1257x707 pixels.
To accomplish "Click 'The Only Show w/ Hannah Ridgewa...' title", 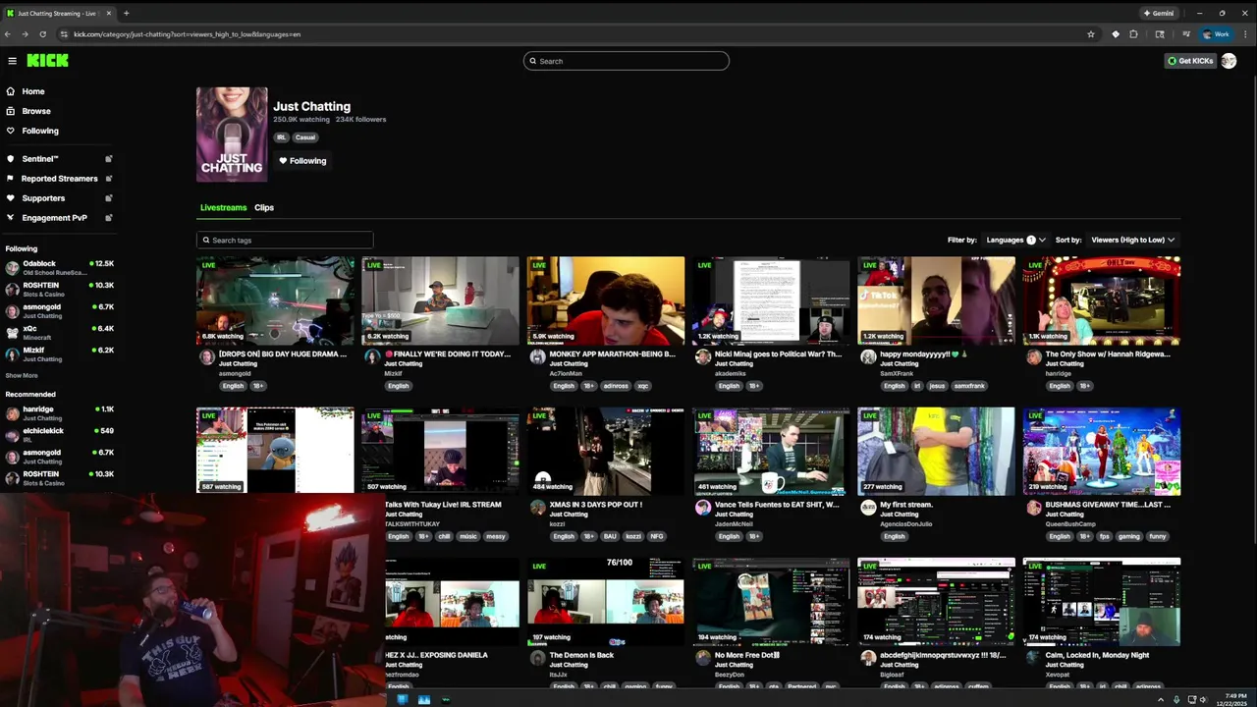I will tap(1108, 353).
